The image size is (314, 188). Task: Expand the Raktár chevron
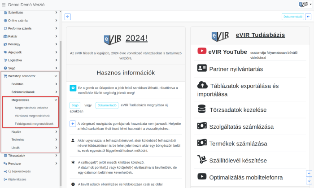point(56,36)
